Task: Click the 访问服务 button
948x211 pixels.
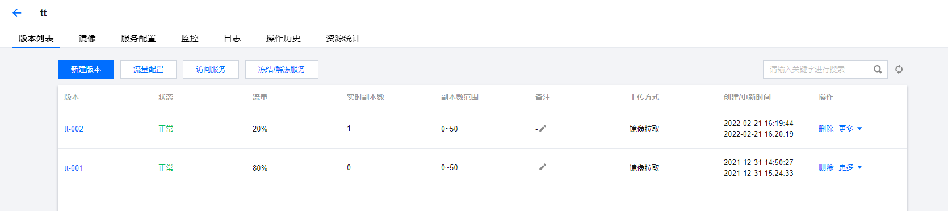Action: click(211, 69)
